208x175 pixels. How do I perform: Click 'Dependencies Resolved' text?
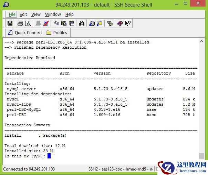(30, 58)
